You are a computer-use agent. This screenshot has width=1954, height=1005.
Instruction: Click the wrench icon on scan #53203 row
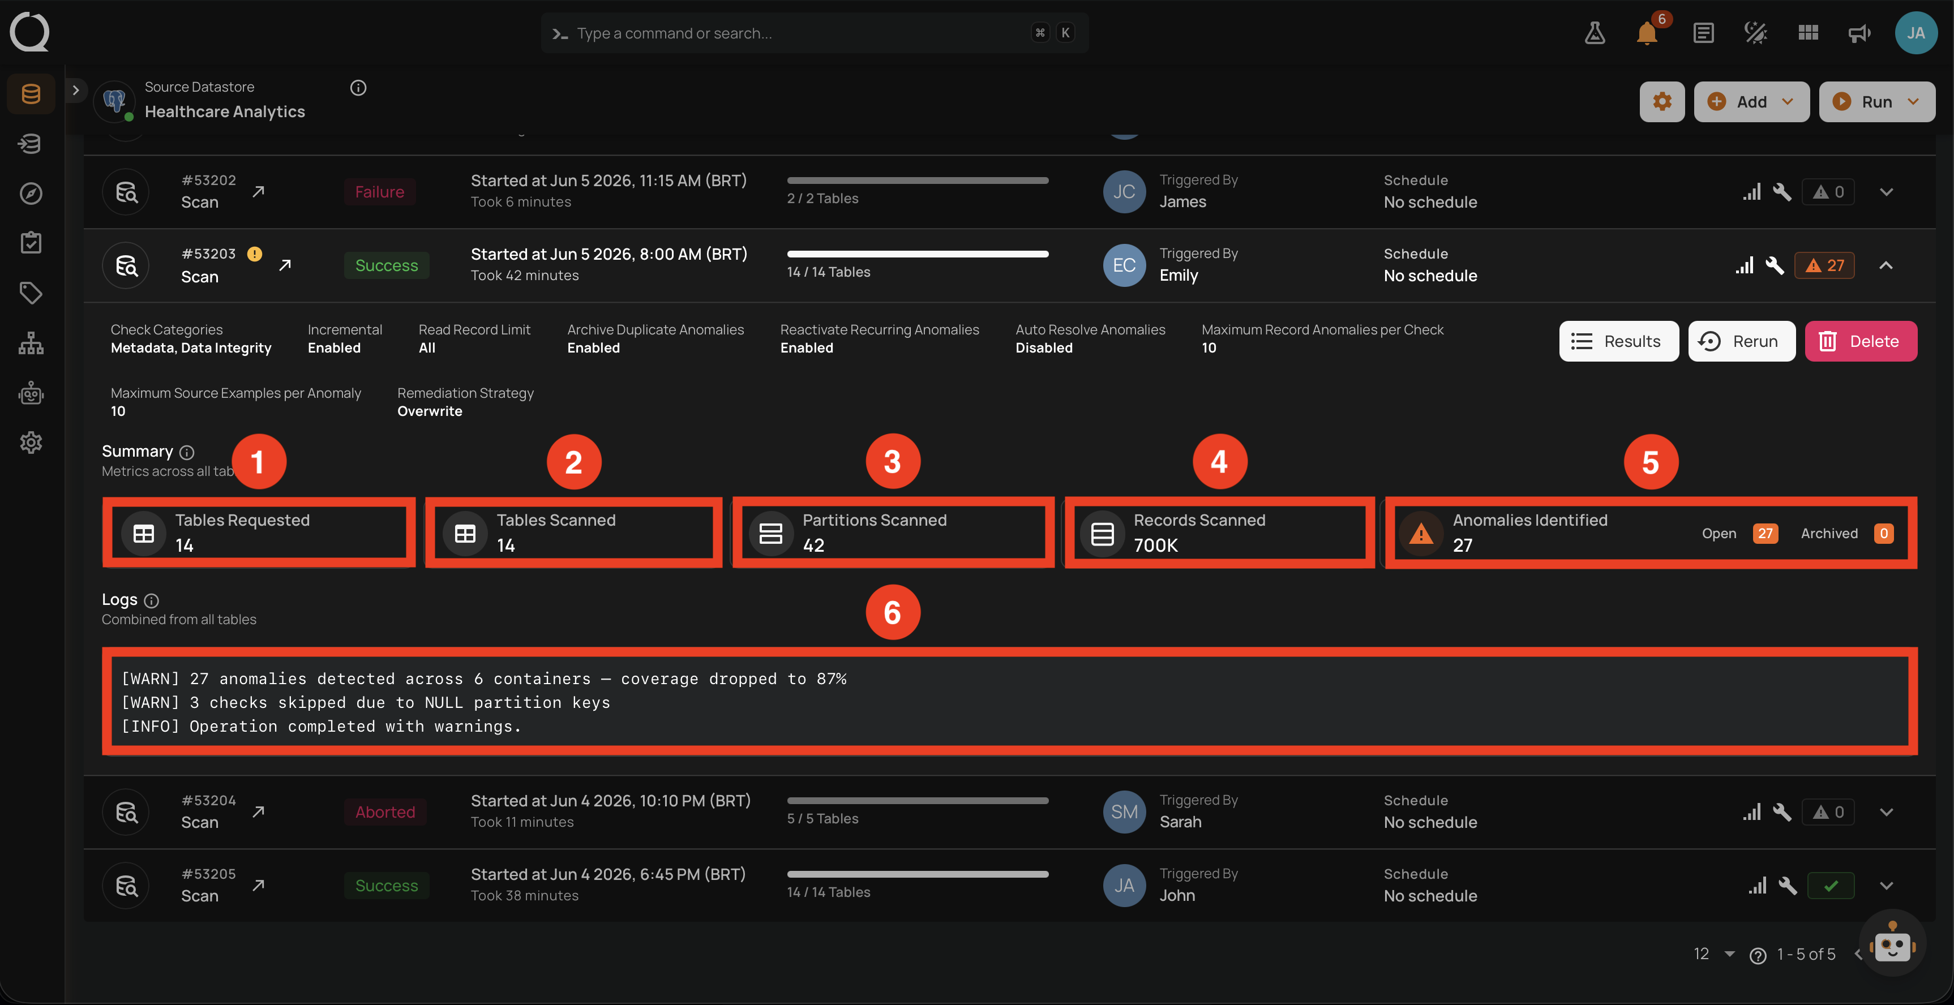coord(1774,265)
